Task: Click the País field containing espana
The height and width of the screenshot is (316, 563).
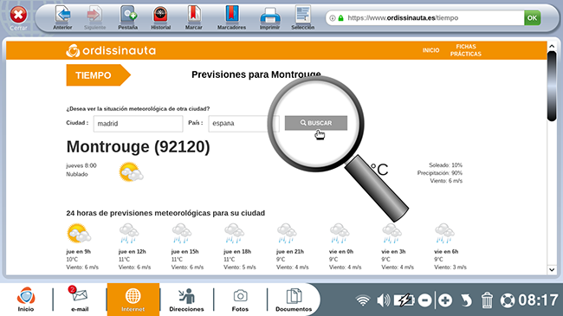Action: 243,123
